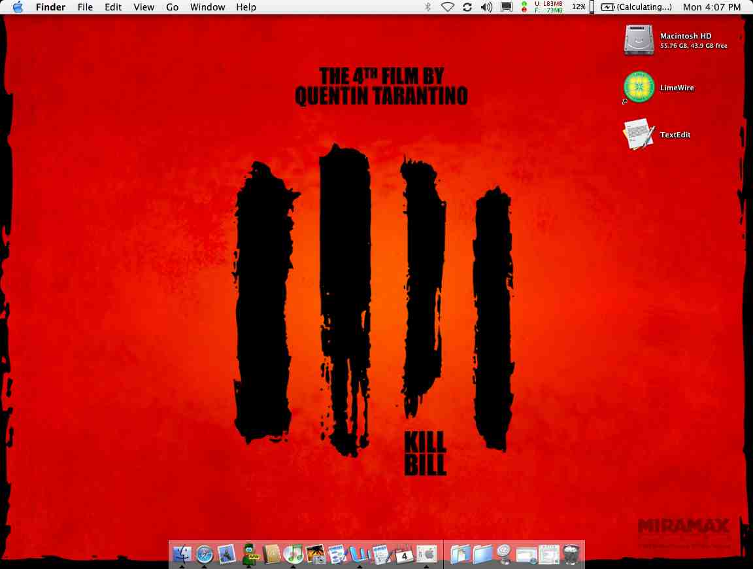Launch Safari compass icon in Dock
This screenshot has width=753, height=569.
(204, 554)
